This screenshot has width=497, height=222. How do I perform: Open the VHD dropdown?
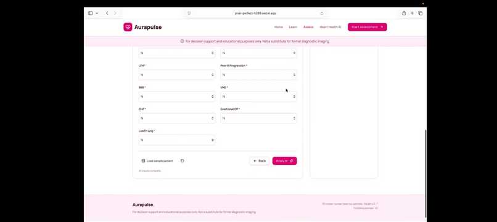(x=258, y=97)
